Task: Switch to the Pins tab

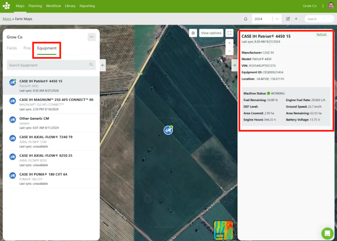Action: (27, 48)
